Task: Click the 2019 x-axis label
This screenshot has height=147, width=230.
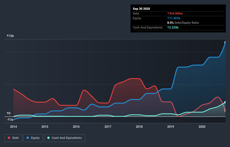Action: [170, 127]
